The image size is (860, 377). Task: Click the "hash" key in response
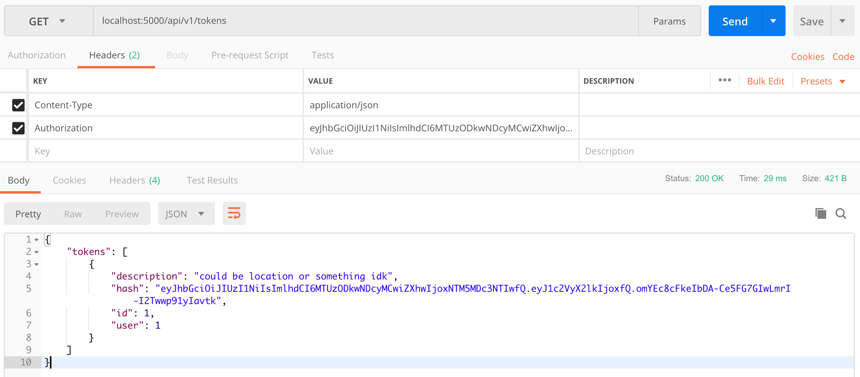click(127, 288)
